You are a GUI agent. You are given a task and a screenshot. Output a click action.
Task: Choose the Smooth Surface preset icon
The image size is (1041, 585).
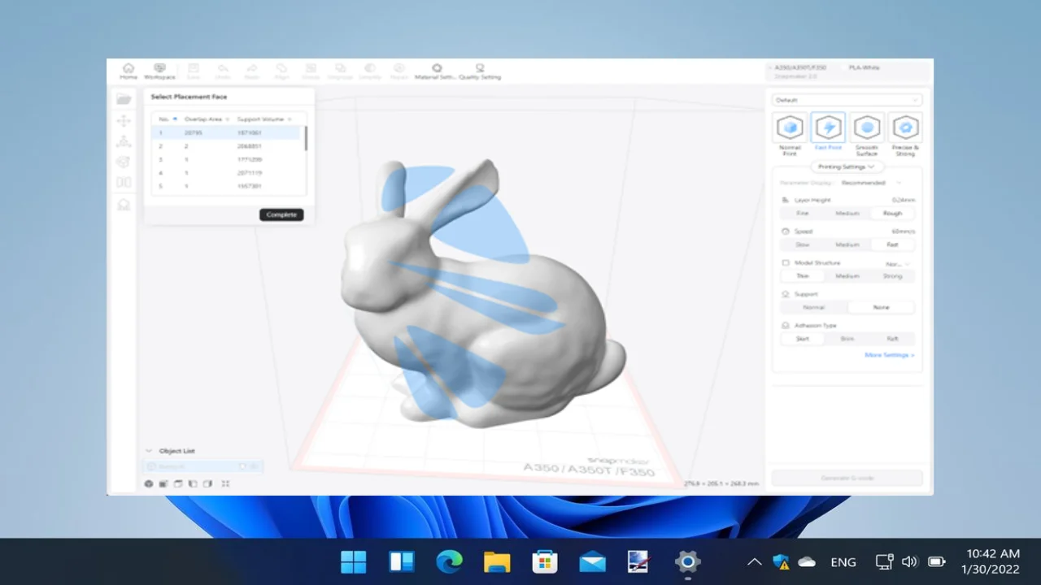pyautogui.click(x=867, y=128)
